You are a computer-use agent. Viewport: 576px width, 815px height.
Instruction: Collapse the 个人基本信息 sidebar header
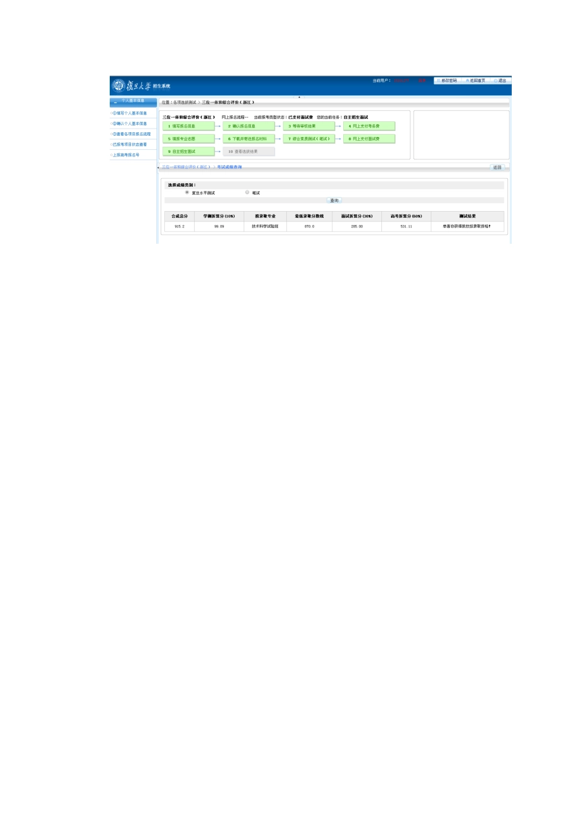pyautogui.click(x=133, y=101)
